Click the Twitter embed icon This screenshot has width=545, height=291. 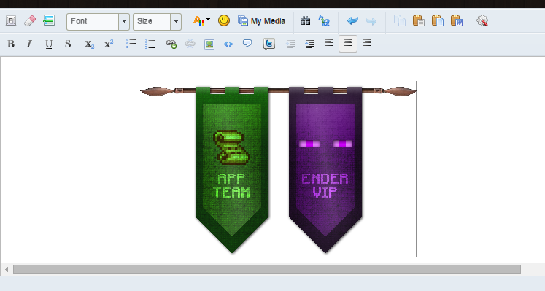(269, 44)
